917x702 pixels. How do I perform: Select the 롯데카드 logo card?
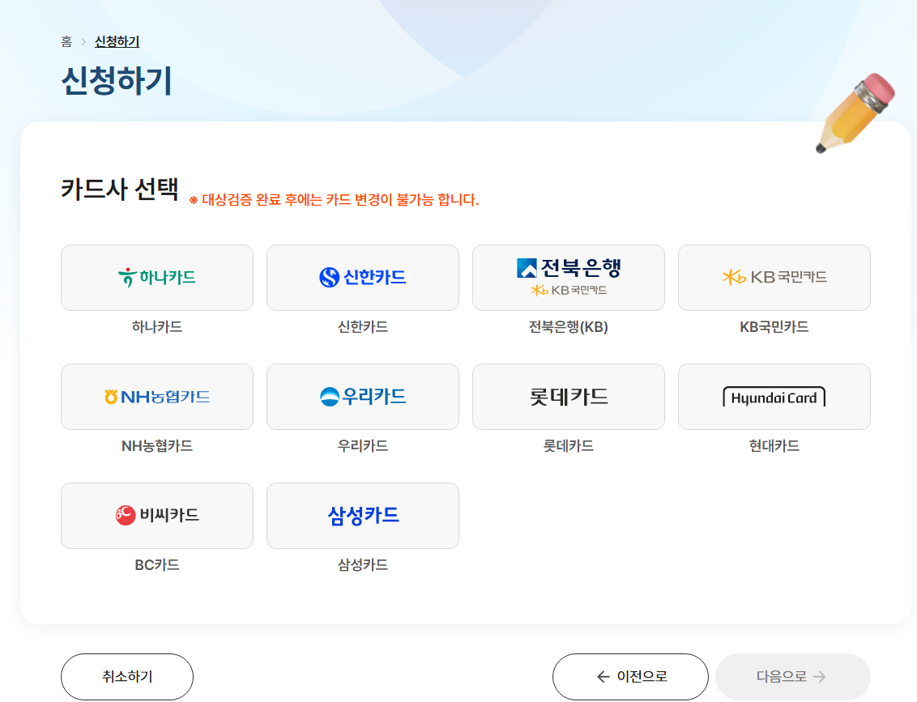coord(569,397)
